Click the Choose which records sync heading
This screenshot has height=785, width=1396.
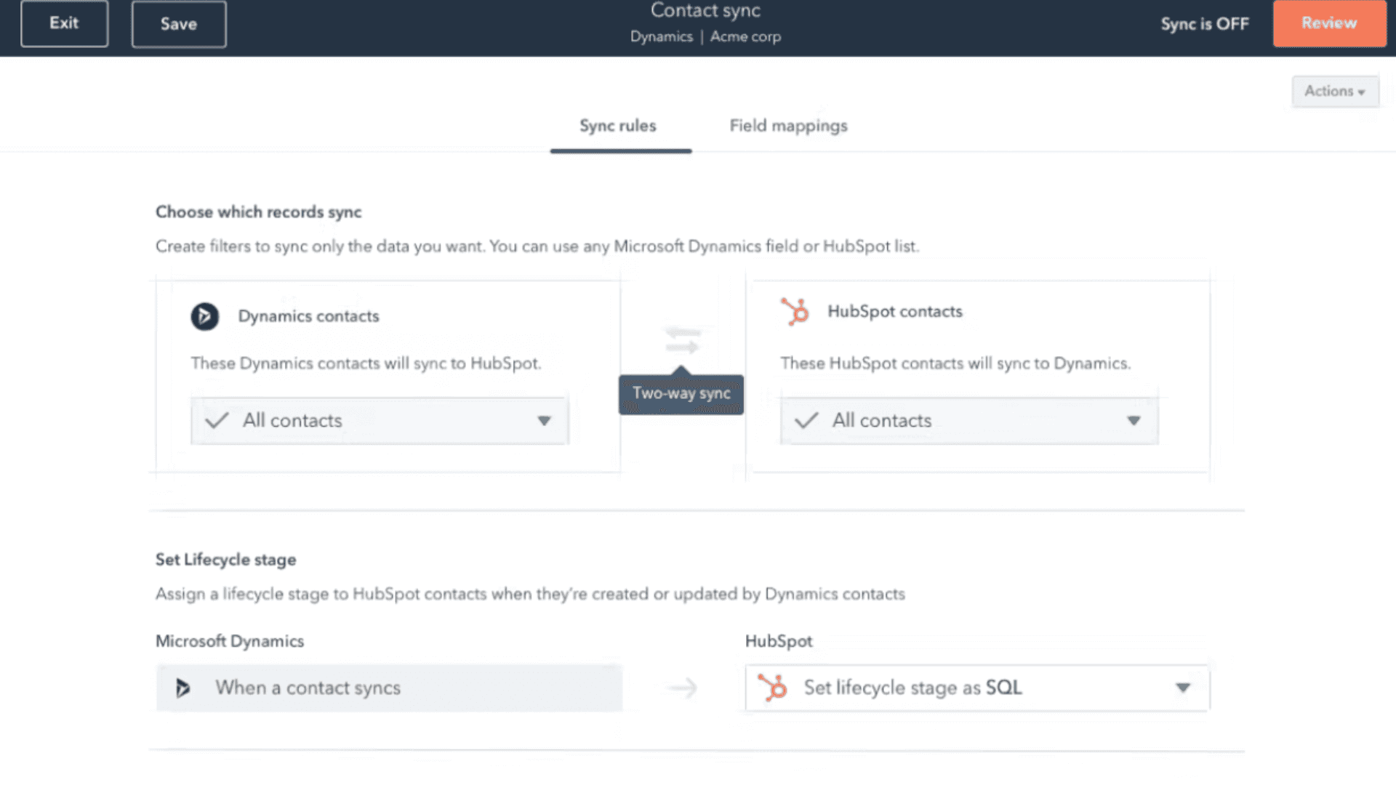click(x=258, y=212)
